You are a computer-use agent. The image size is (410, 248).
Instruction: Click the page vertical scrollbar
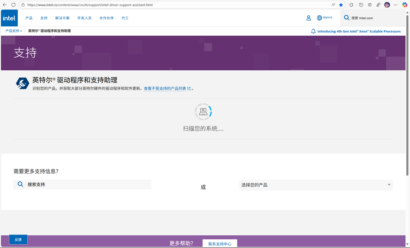pos(407,95)
